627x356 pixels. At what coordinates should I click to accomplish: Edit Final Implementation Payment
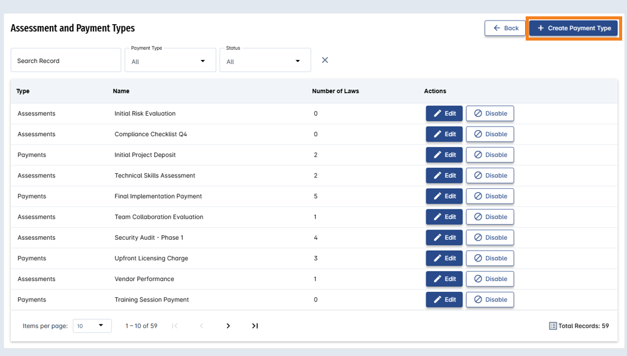(x=444, y=196)
